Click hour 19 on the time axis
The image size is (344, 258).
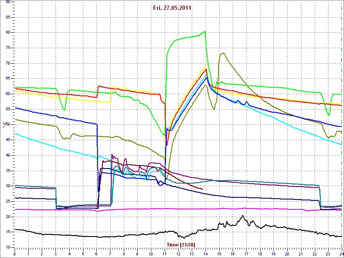coord(273,254)
